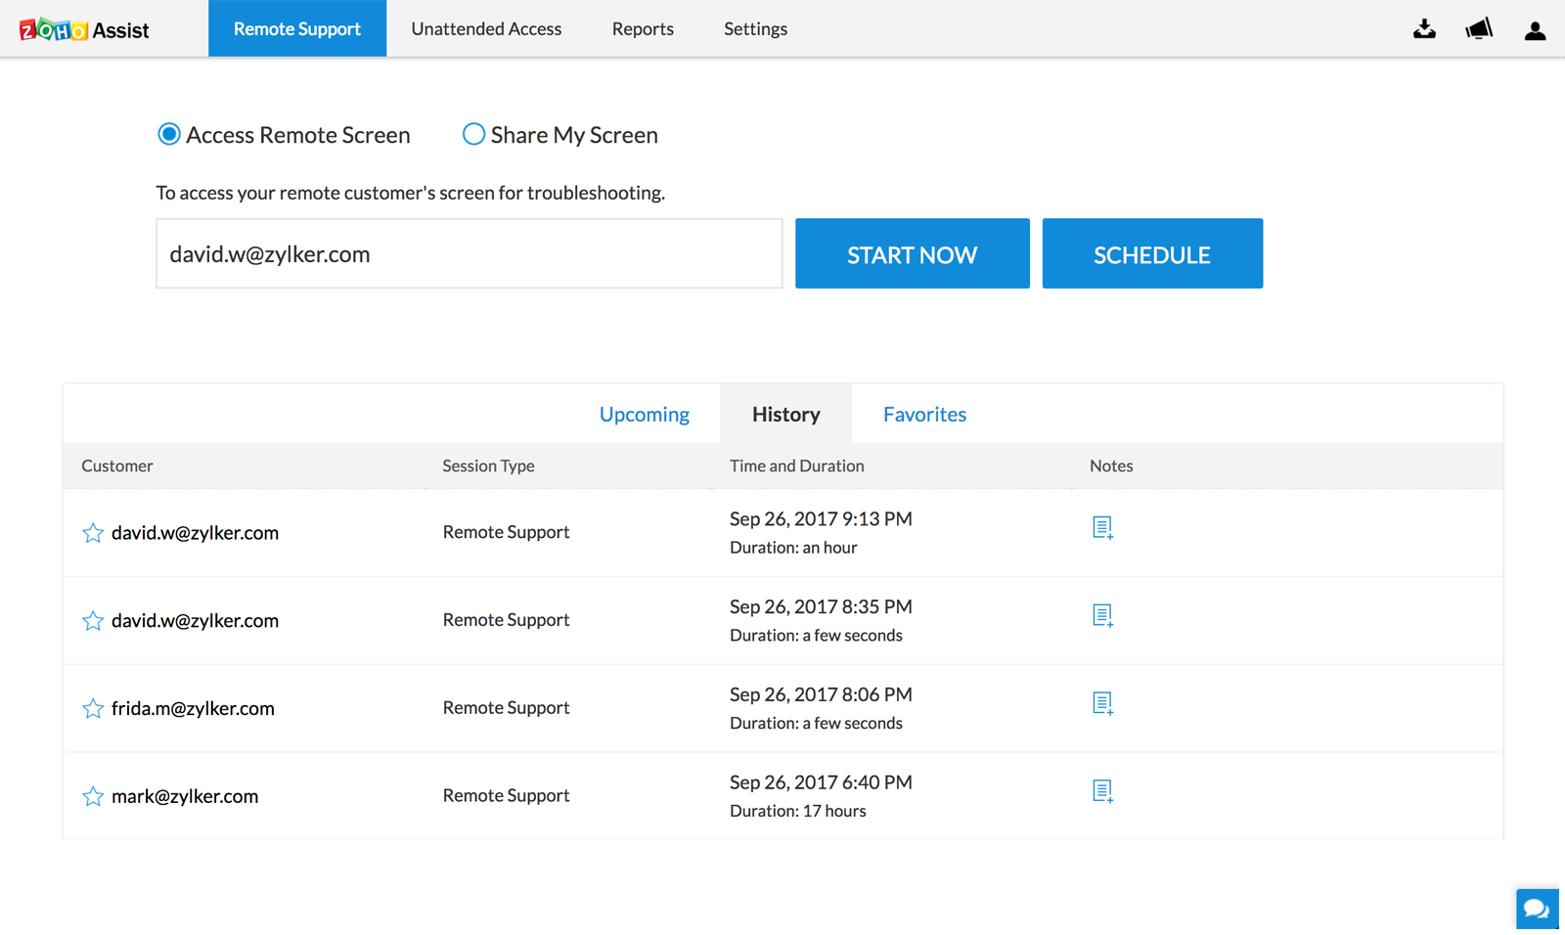Select the Access Remote Screen radio button
Viewport: 1565px width, 935px height.
click(169, 134)
